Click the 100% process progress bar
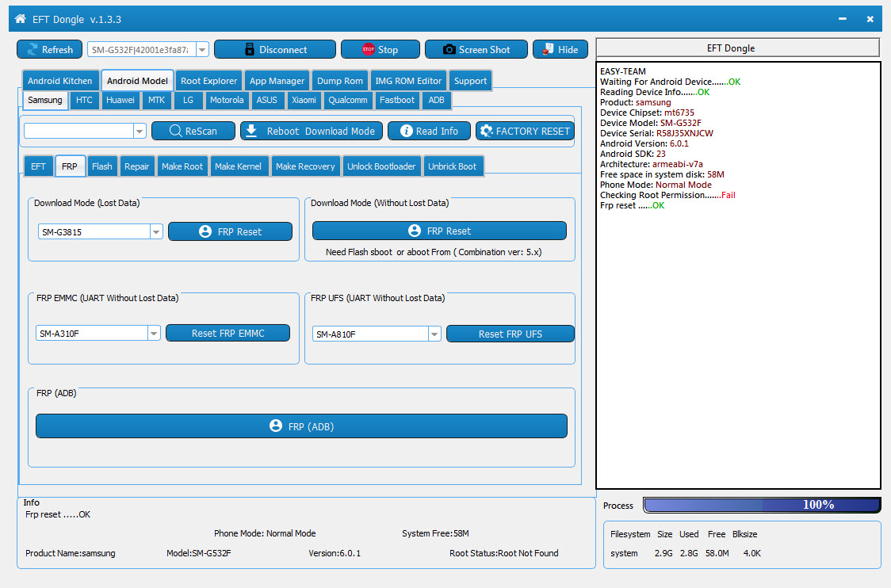 (762, 505)
